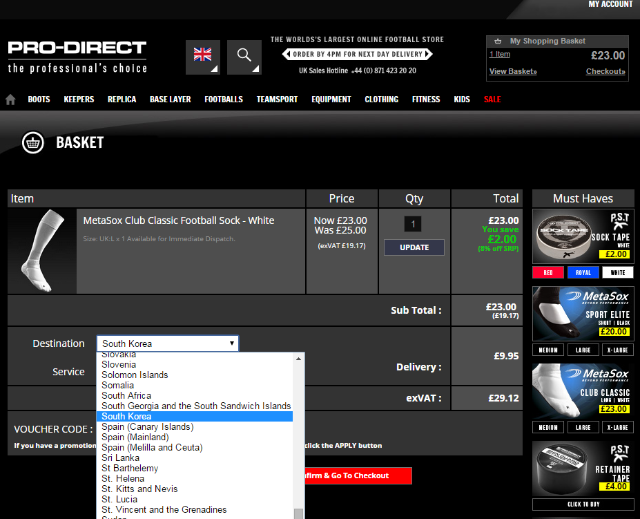The width and height of the screenshot is (640, 519).
Task: Open the REPLICA menu
Action: 122,100
